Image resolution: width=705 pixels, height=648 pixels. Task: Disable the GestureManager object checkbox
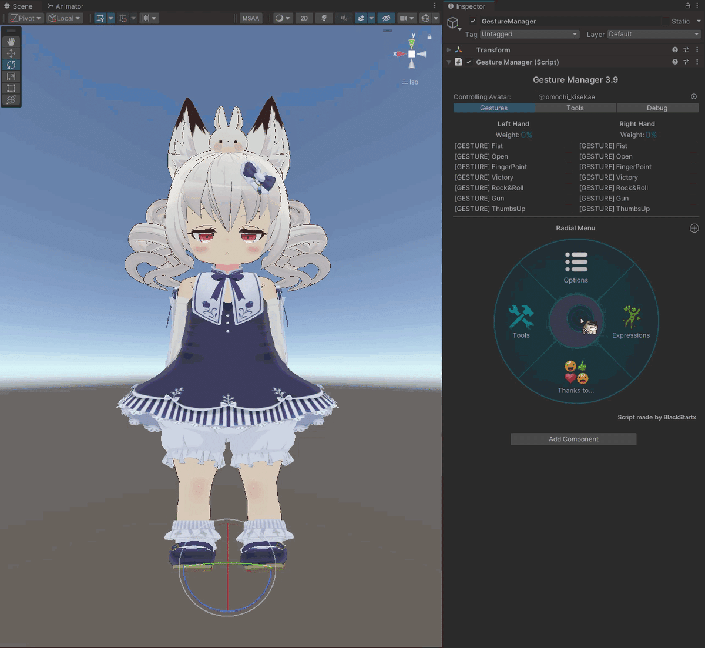(x=472, y=21)
